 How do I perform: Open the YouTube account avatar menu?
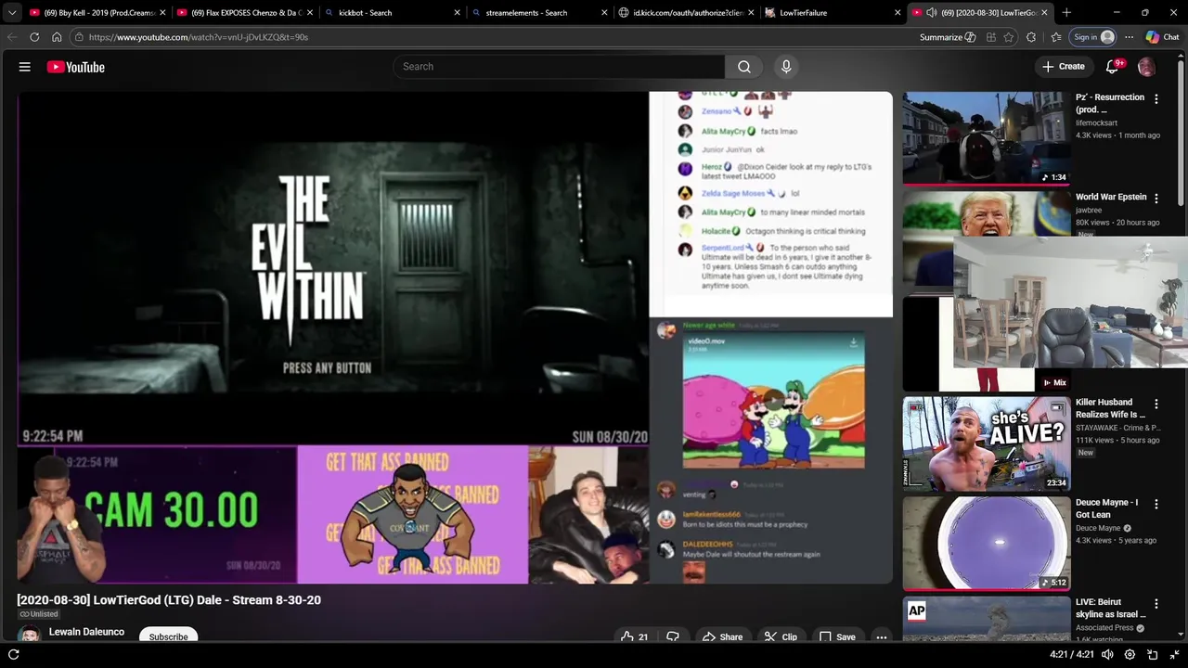coord(1146,67)
